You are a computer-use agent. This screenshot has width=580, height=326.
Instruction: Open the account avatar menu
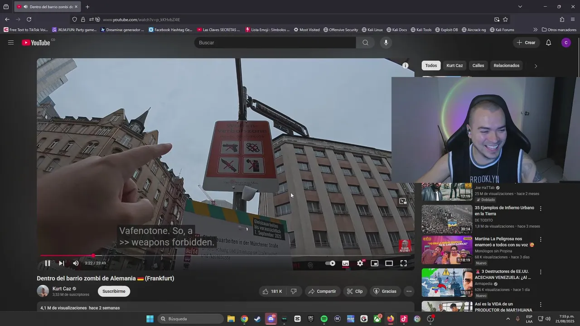coord(565,43)
